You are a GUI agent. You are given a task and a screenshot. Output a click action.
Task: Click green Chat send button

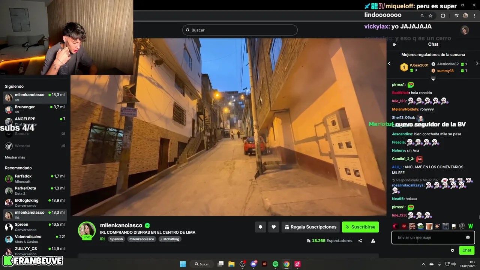point(467,250)
